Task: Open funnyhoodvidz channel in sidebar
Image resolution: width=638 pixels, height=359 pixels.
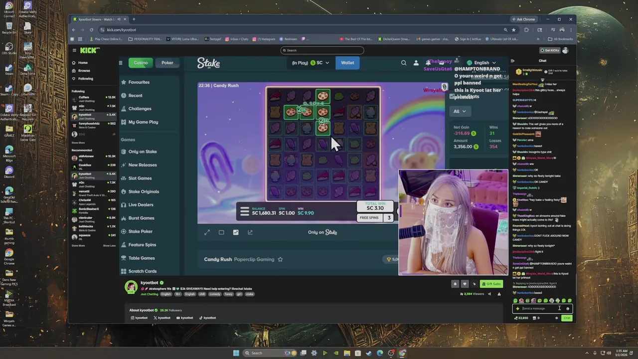Action: (x=94, y=125)
